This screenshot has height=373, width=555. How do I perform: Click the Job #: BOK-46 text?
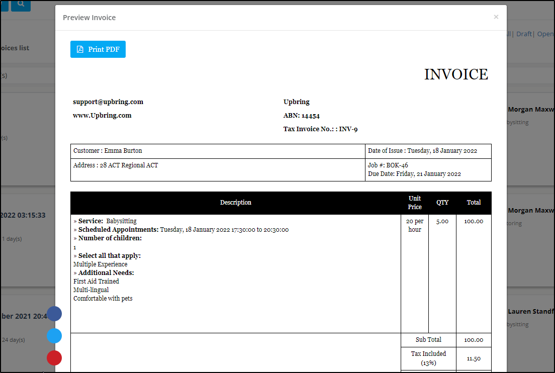[388, 165]
